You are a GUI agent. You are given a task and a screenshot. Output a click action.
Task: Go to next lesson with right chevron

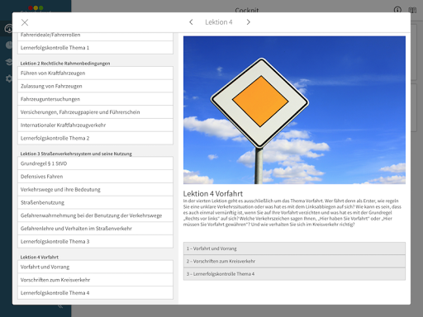tap(248, 22)
